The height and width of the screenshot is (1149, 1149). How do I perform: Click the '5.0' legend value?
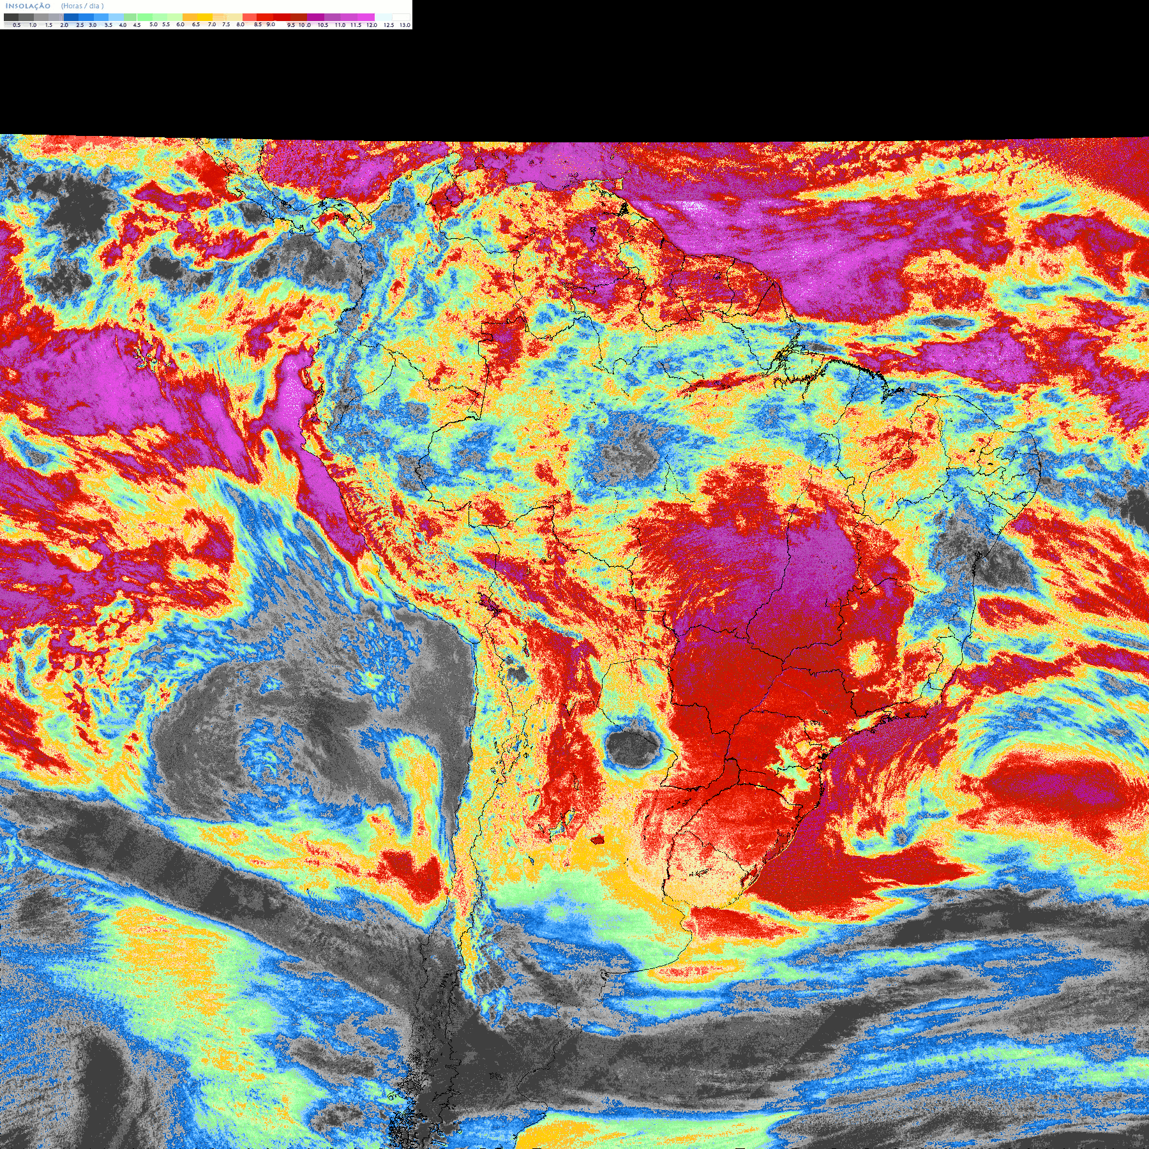(153, 24)
